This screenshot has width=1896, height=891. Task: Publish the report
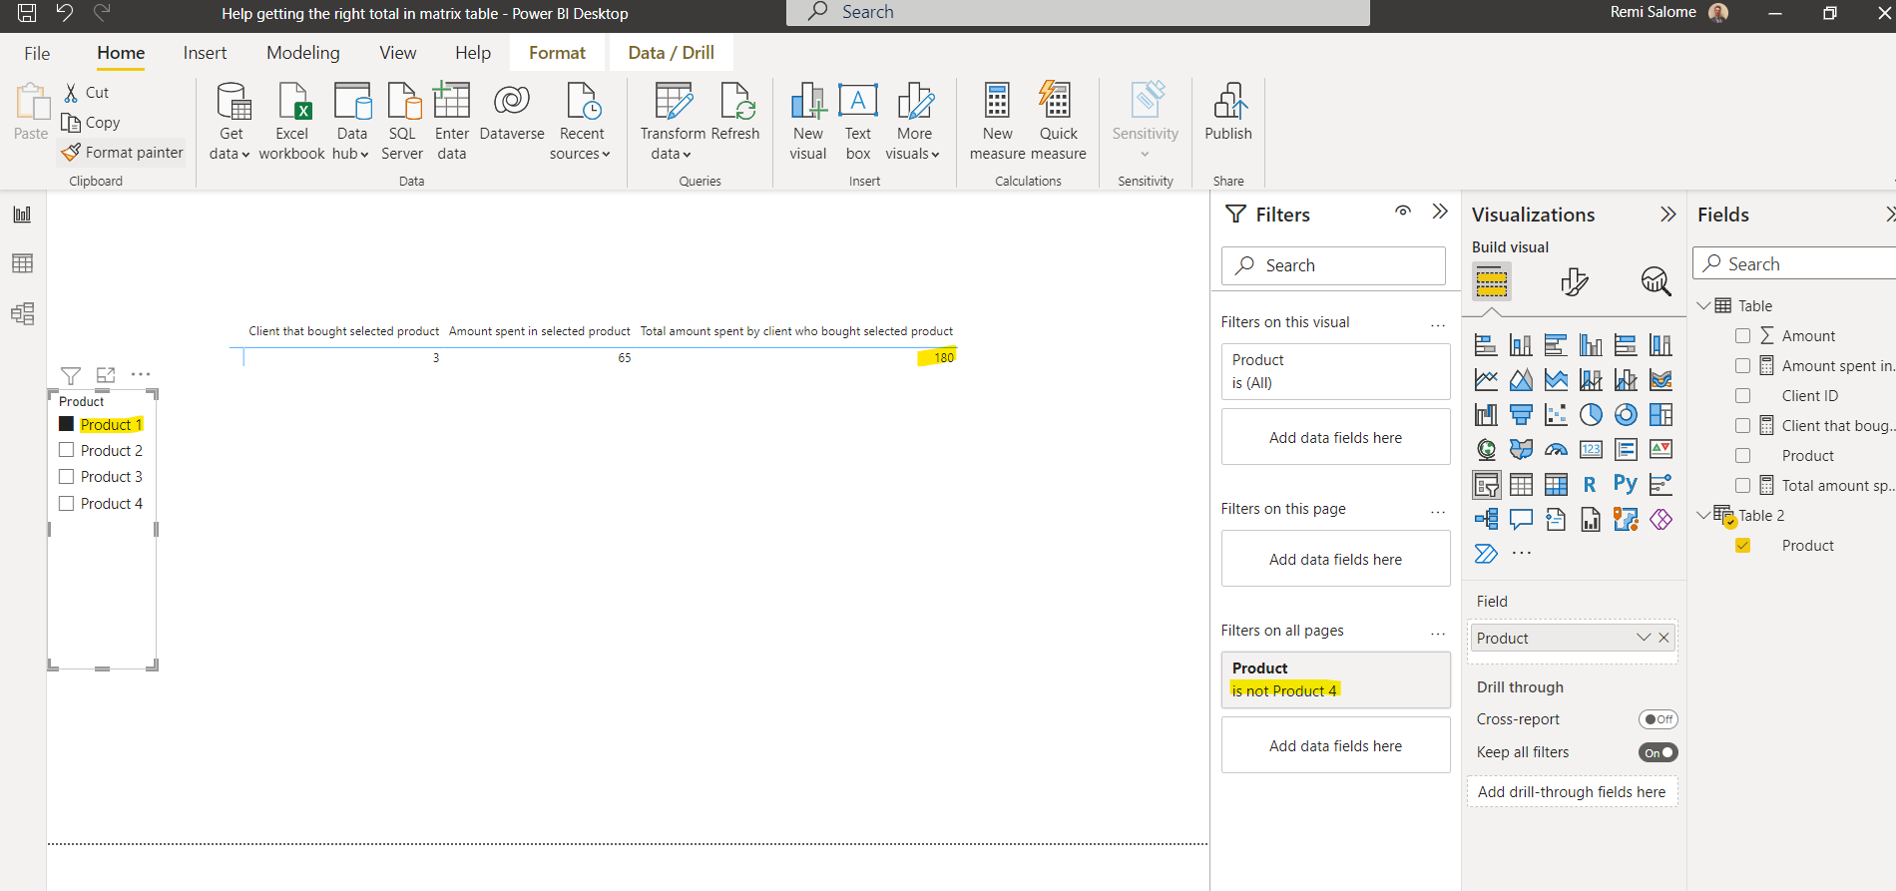(1228, 112)
